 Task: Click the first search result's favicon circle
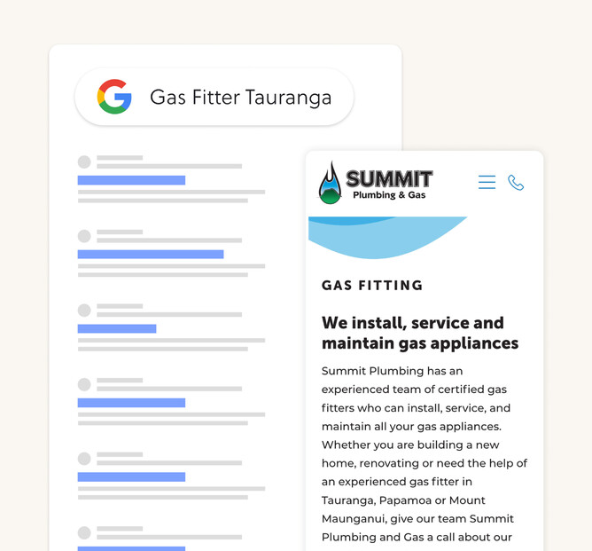[x=84, y=161]
